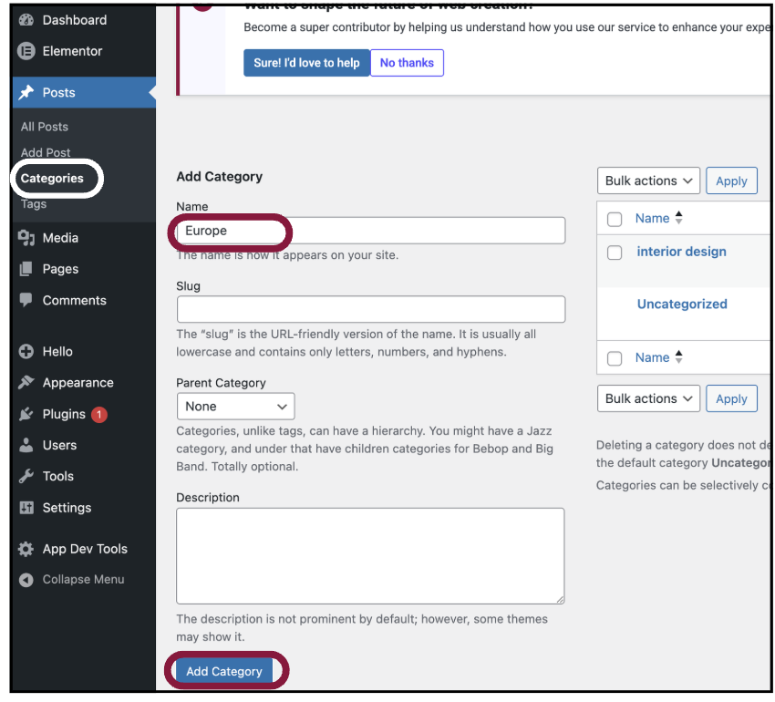Open the top Bulk actions dropdown

[648, 181]
